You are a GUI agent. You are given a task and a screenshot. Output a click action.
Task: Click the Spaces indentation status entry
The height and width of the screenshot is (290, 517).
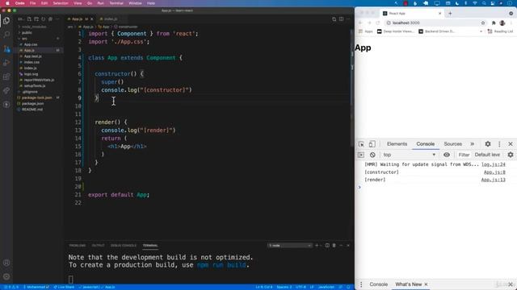point(284,287)
